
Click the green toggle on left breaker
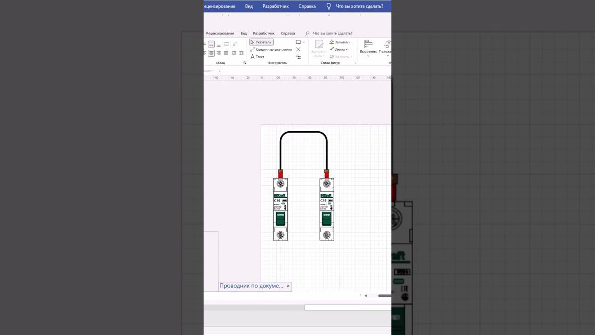point(280,219)
